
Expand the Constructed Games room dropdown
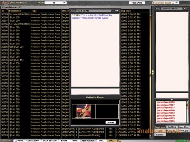(165, 3)
